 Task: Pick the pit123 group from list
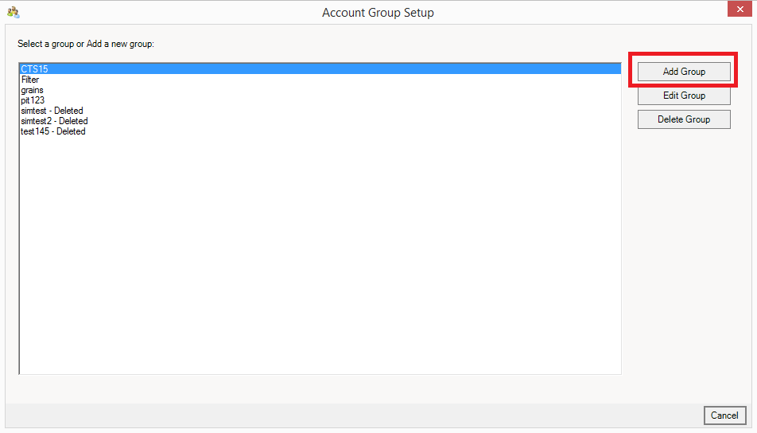coord(33,100)
